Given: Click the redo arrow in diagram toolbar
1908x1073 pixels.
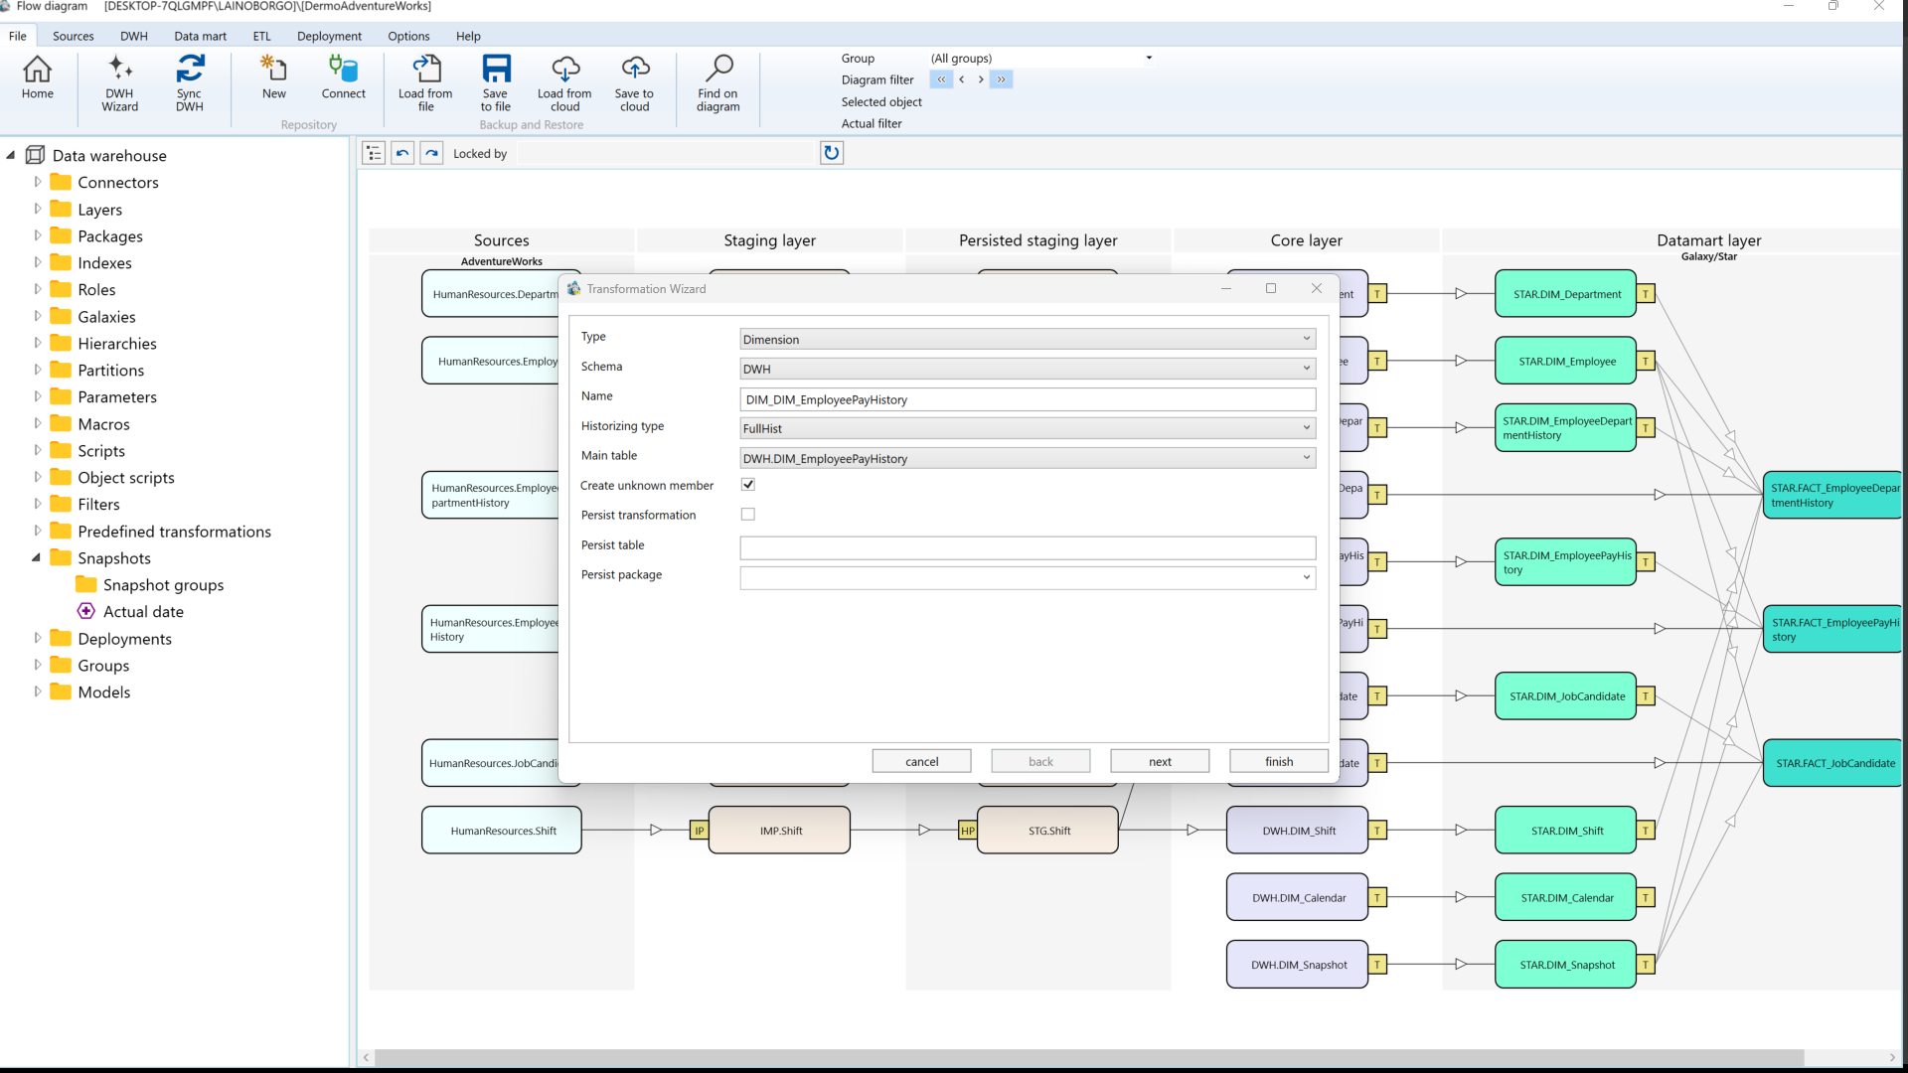Looking at the screenshot, I should click(431, 153).
